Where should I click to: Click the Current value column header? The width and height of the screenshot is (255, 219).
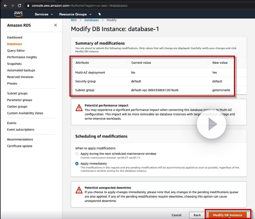coord(141,63)
